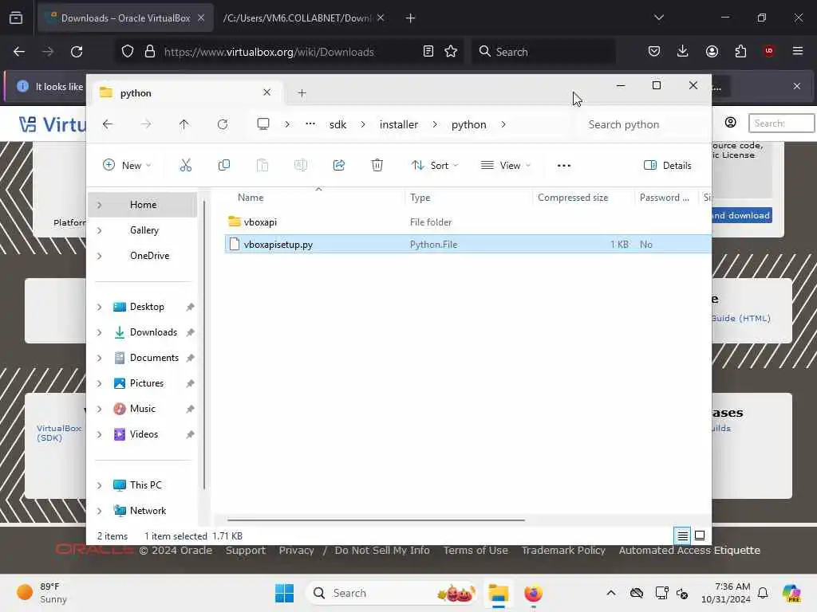817x612 pixels.
Task: Reload the Firefox page
Action: coord(77,52)
